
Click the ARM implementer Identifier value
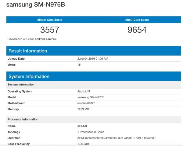click(117, 138)
